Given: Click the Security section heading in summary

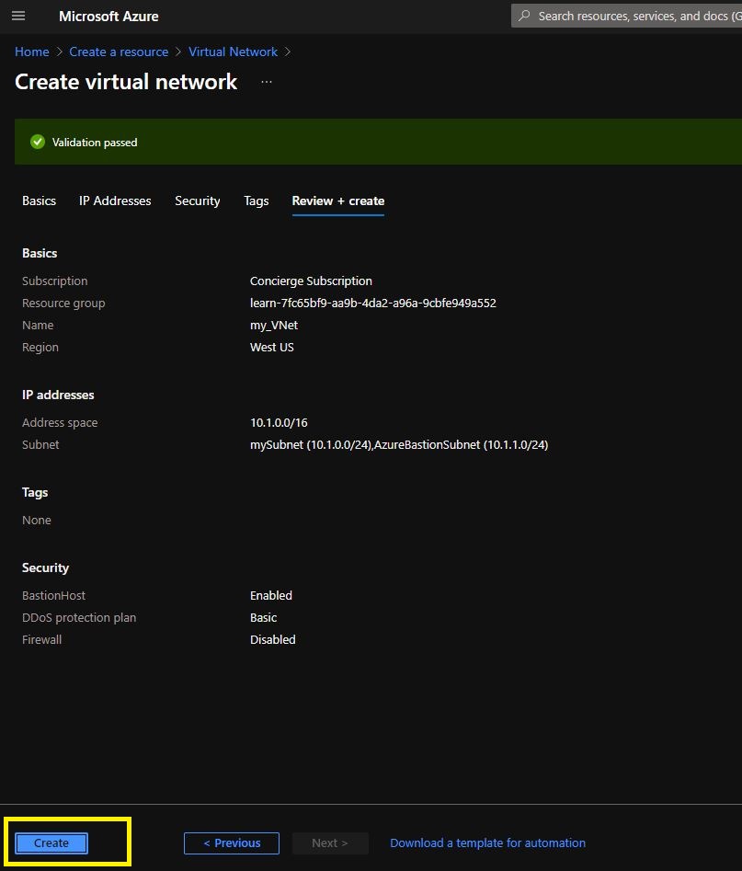Looking at the screenshot, I should click(46, 567).
